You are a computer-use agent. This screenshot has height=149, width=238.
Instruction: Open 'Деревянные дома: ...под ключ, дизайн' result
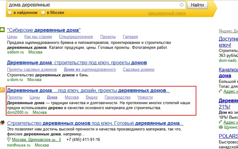[x=88, y=91]
